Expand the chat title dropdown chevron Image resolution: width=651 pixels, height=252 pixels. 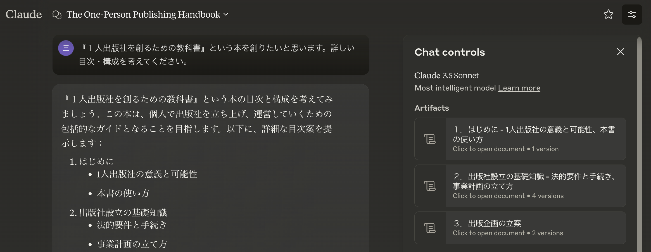pos(226,14)
